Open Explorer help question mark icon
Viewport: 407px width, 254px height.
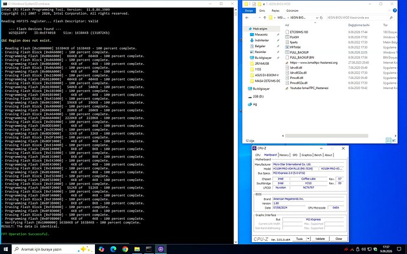coord(395,11)
